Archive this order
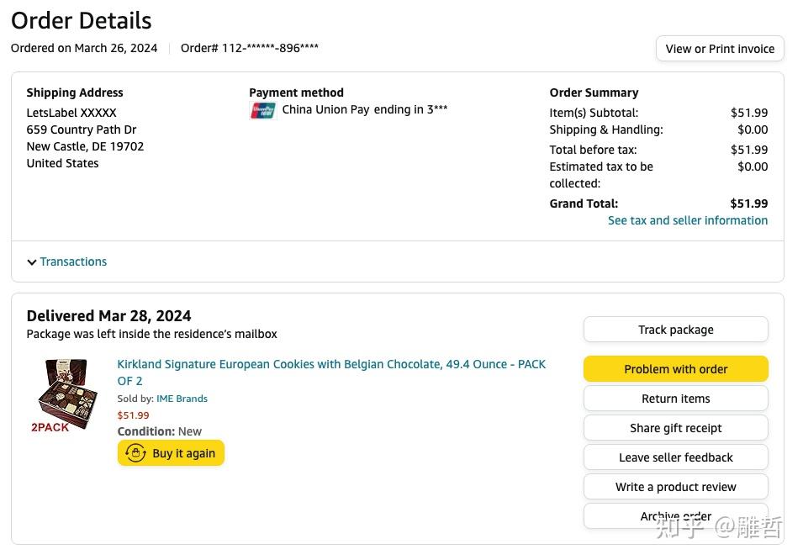Image resolution: width=803 pixels, height=560 pixels. [x=675, y=515]
